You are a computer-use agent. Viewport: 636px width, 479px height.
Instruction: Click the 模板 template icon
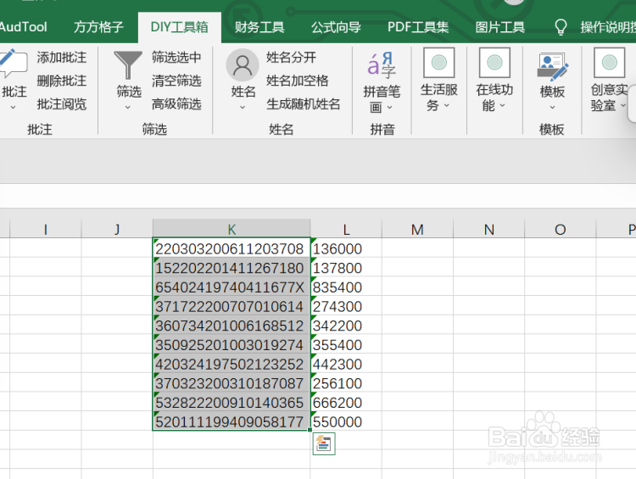[x=552, y=65]
